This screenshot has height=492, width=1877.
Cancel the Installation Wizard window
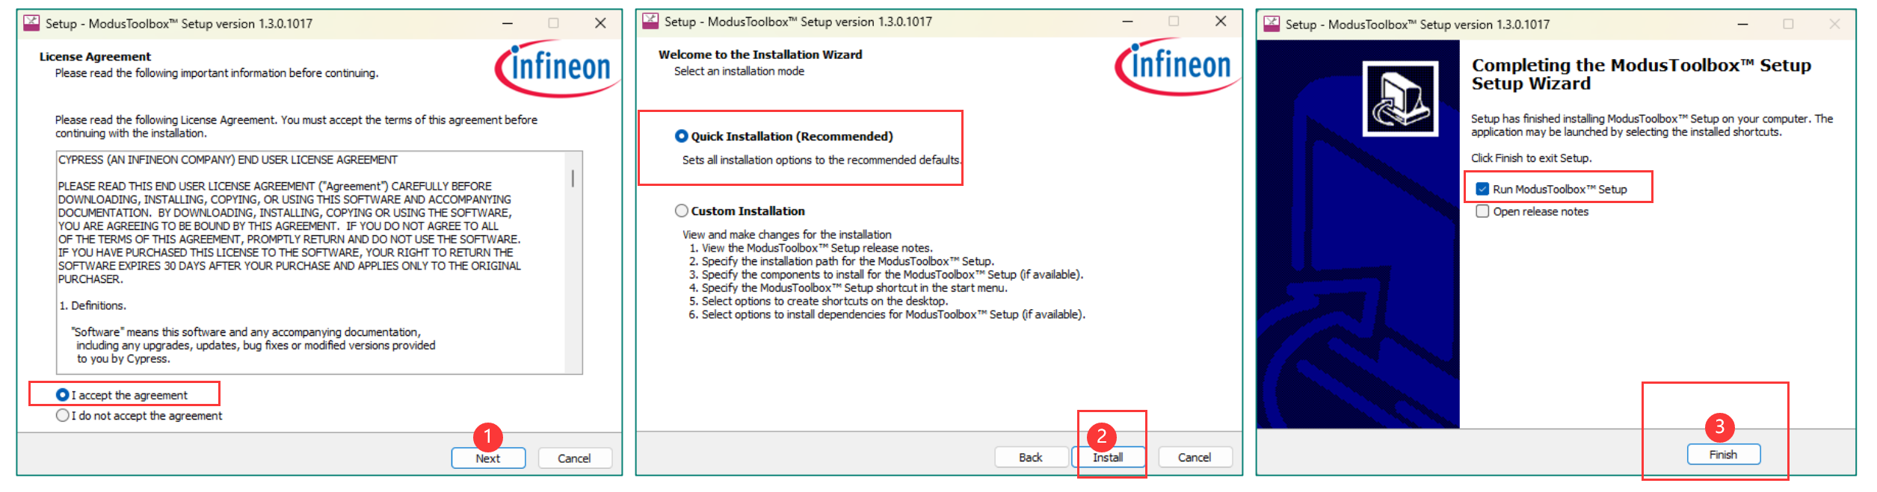[x=1195, y=458]
